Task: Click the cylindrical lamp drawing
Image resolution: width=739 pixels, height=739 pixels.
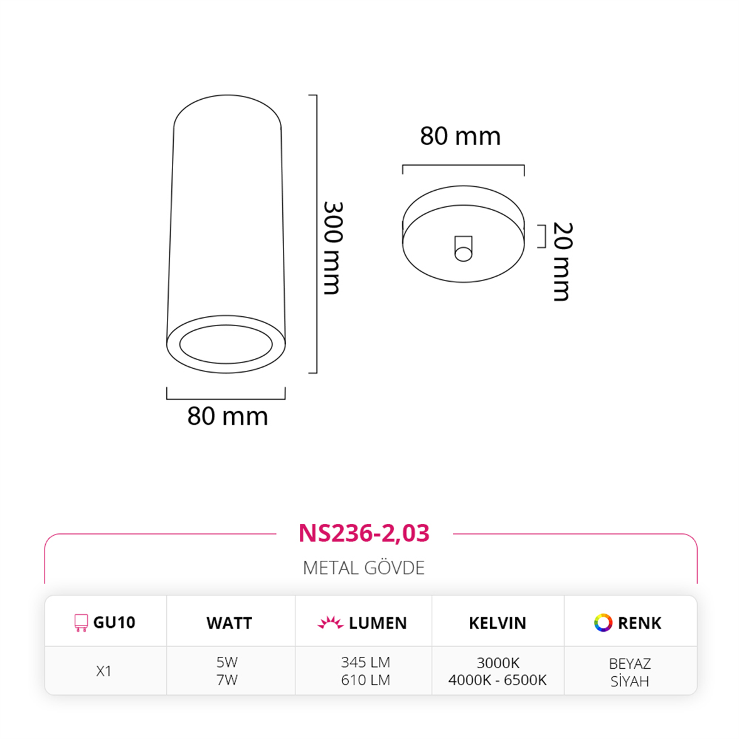Action: click(226, 234)
